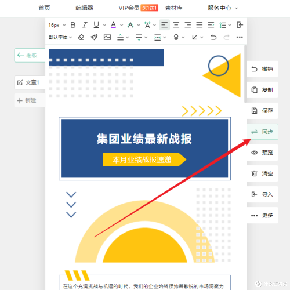Click the 本月业绩战报速递 yellow banner

click(x=144, y=160)
